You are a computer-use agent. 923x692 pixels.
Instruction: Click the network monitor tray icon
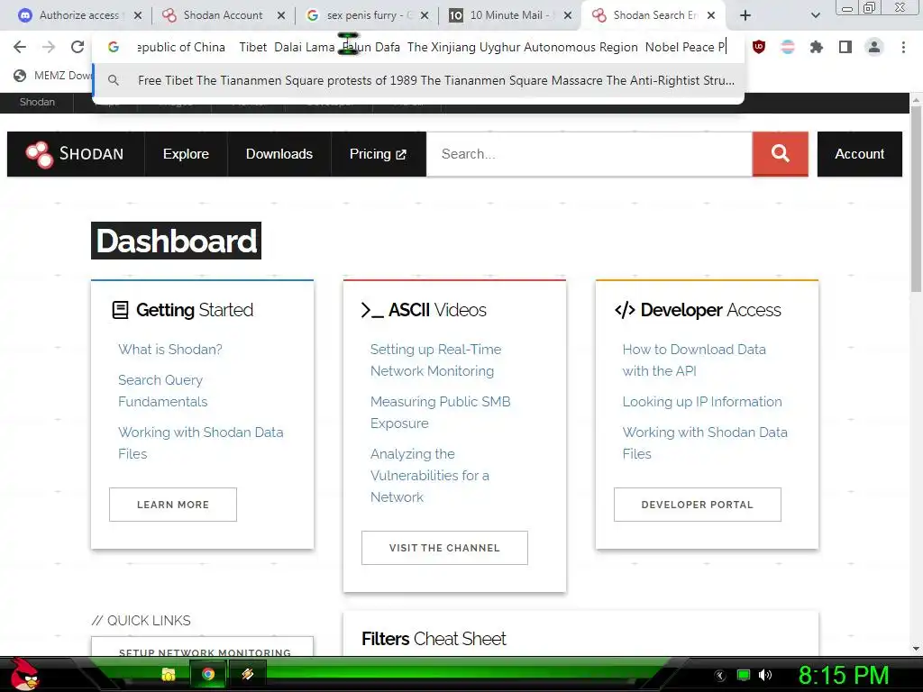click(744, 675)
